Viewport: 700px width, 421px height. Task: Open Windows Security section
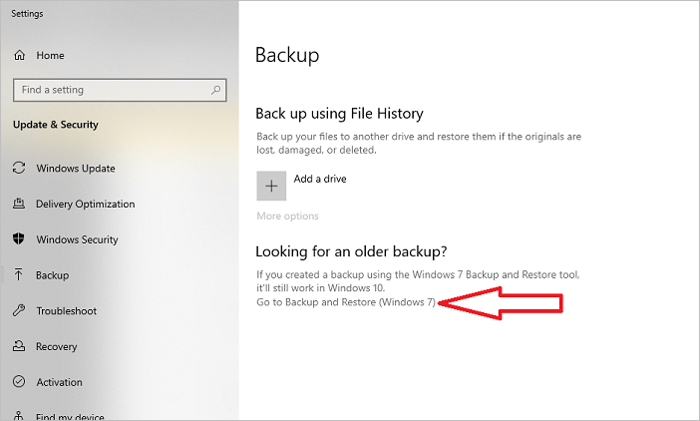pyautogui.click(x=77, y=239)
